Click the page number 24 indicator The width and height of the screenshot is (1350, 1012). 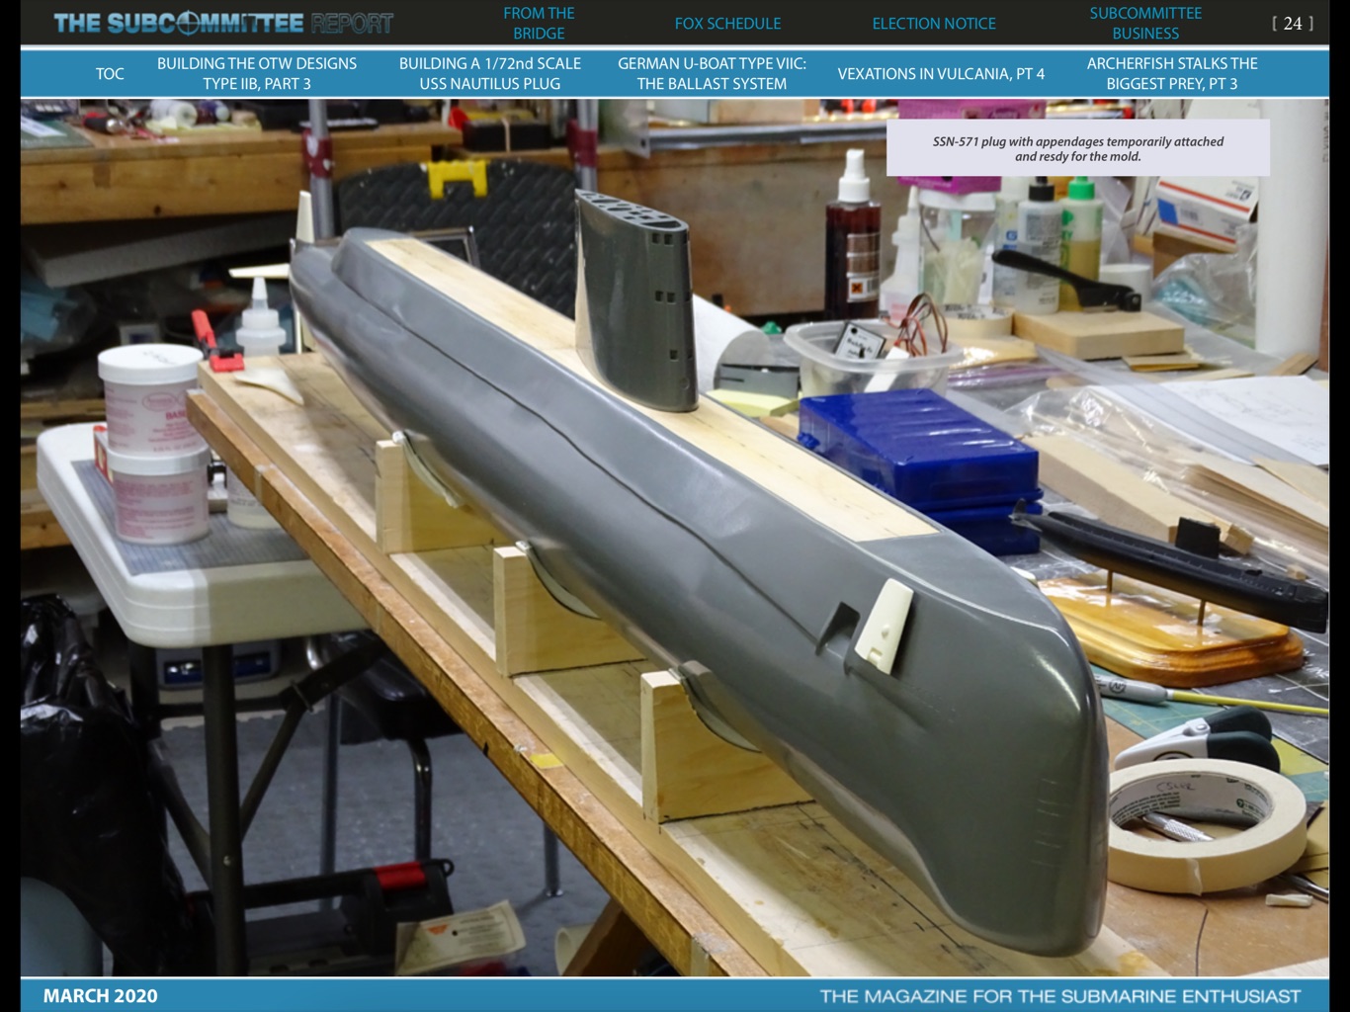[1292, 23]
